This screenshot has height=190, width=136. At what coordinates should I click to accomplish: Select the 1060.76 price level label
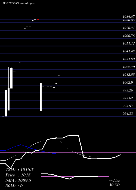129,36
